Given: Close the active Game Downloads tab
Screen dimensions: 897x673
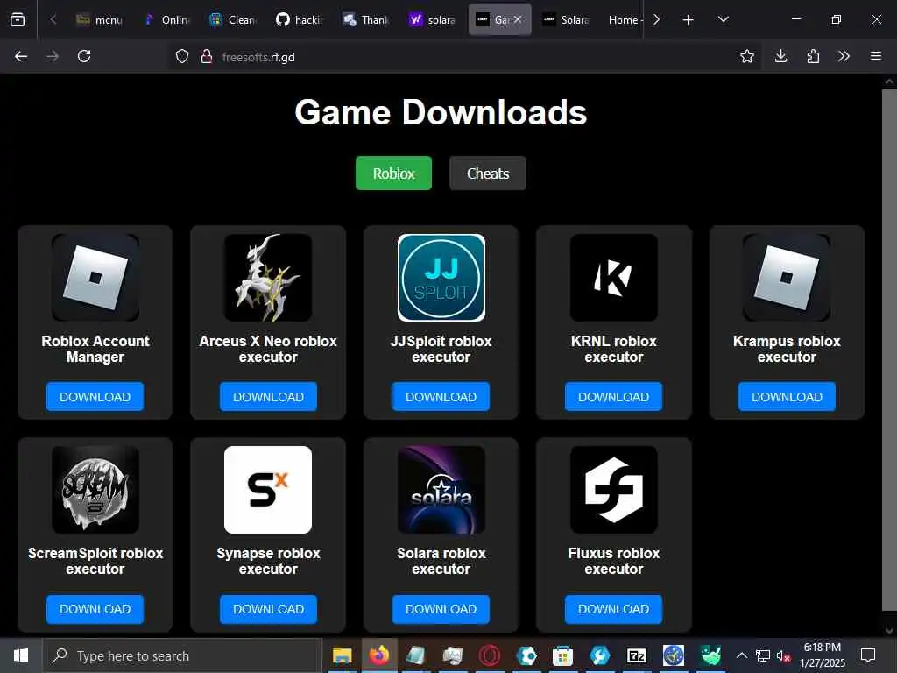Looking at the screenshot, I should click(518, 19).
